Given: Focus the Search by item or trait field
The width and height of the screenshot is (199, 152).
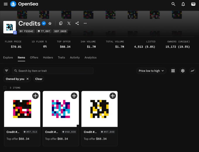Looking at the screenshot, I should coord(53,71).
